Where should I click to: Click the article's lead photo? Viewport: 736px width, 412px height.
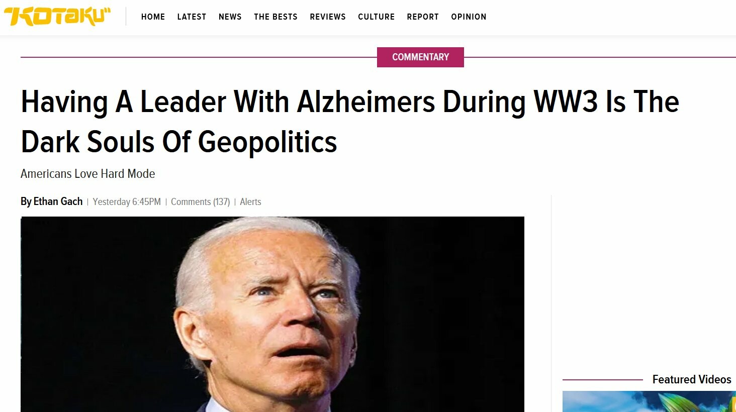[x=272, y=314]
